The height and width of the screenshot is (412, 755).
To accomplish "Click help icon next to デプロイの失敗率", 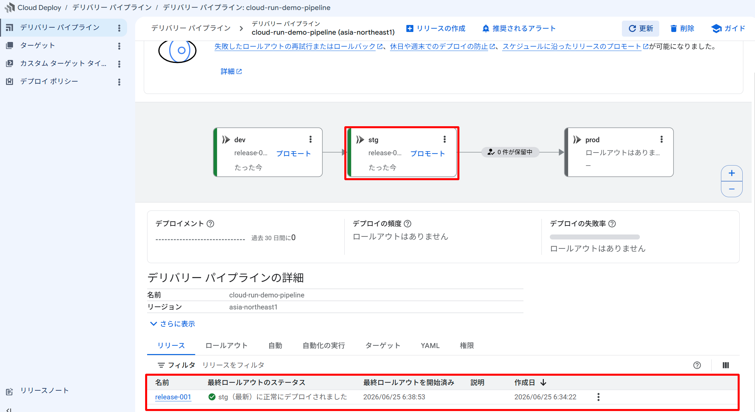I will point(612,223).
